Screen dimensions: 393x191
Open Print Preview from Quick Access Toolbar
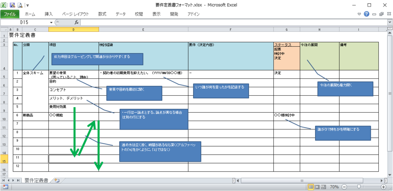pyautogui.click(x=20, y=5)
